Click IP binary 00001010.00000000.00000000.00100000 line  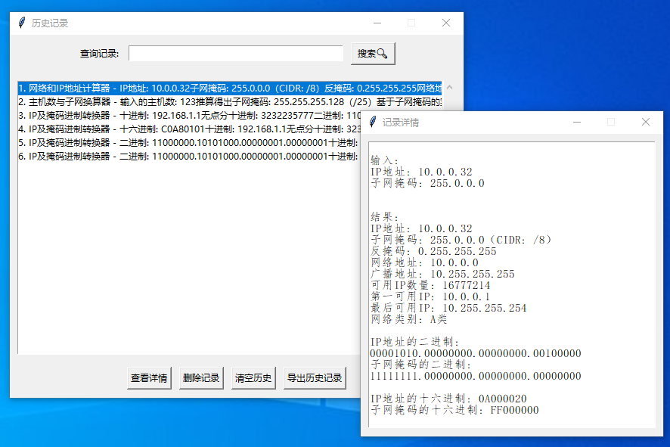(476, 353)
